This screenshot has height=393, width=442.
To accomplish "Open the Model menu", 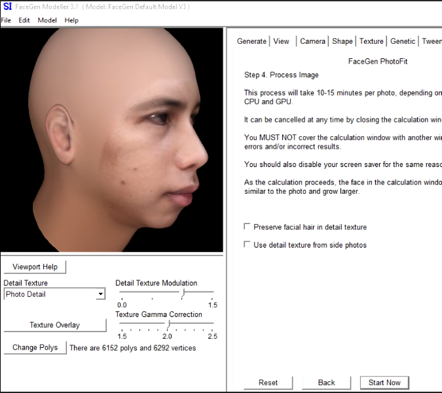I will (x=47, y=20).
